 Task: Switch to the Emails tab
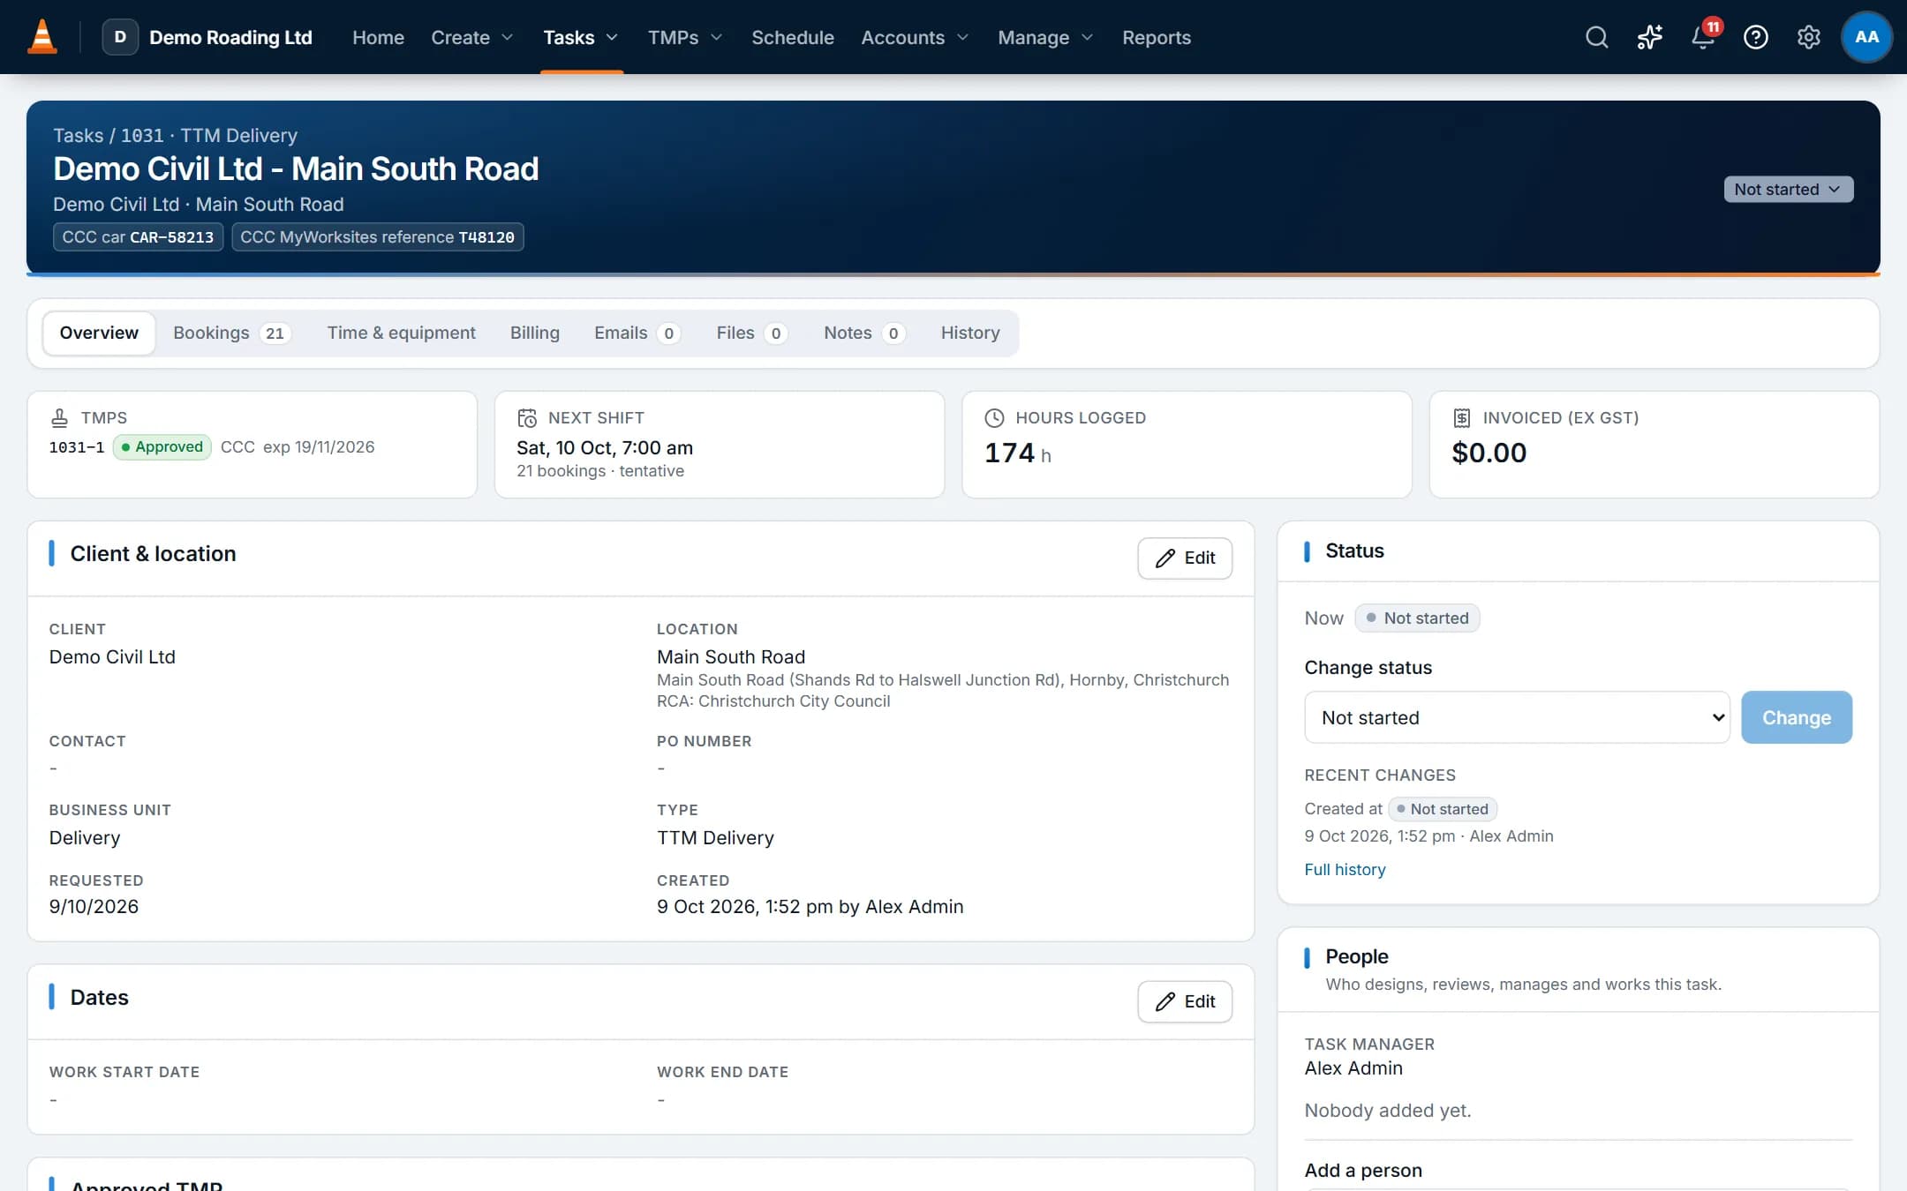click(x=637, y=333)
